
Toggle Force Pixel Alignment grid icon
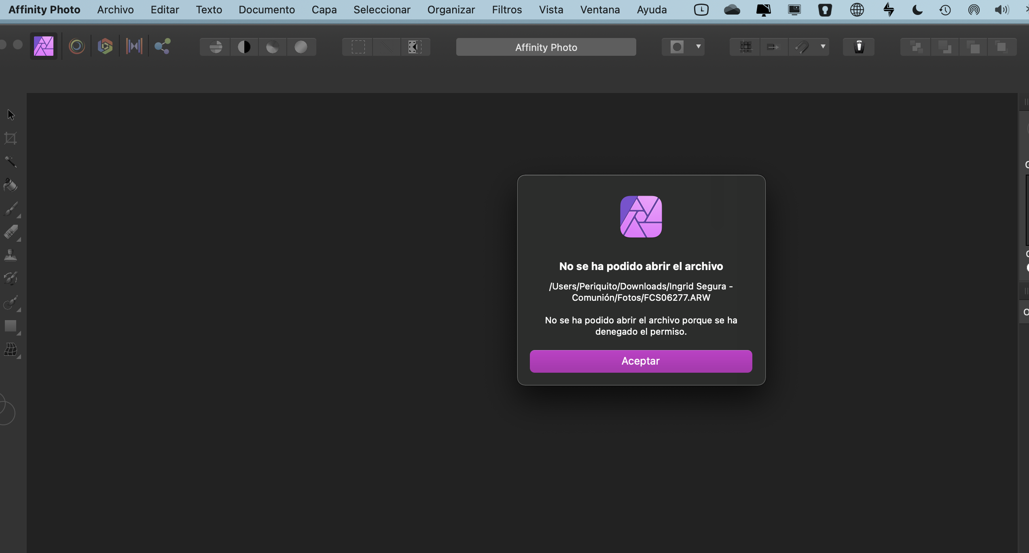click(x=745, y=47)
